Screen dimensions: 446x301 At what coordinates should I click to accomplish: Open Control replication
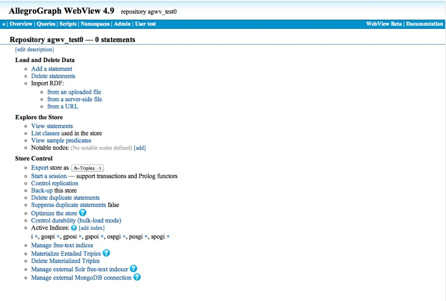pos(55,183)
